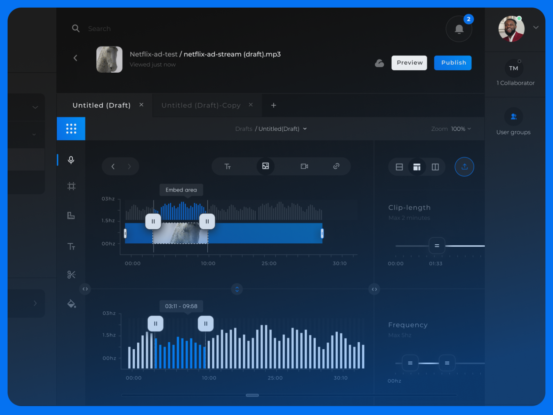
Task: Choose the embed video option
Action: pos(304,166)
